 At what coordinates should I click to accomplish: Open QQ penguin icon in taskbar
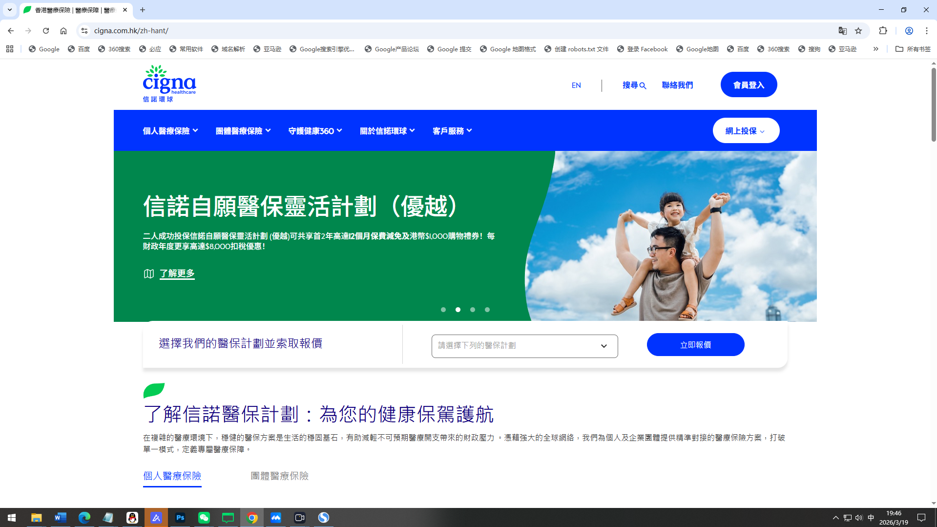[x=132, y=518]
